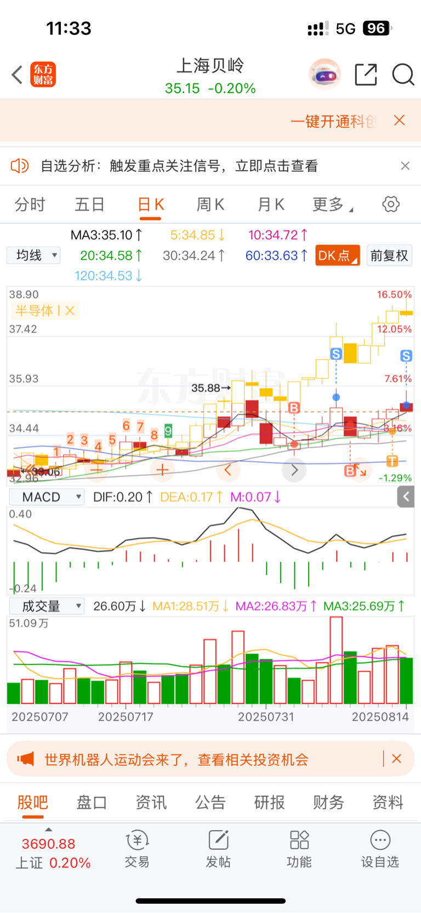Tap the blue S sell marker near 37.42
The height and width of the screenshot is (913, 421).
point(336,354)
